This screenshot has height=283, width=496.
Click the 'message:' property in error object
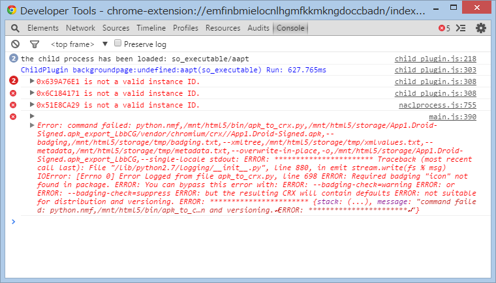pyautogui.click(x=395, y=201)
